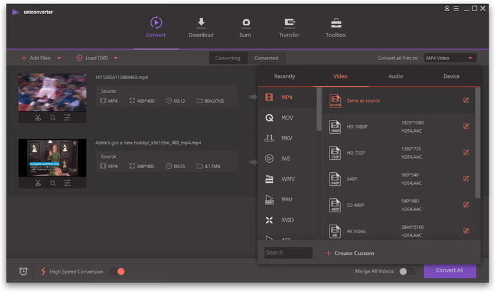Switch to the Audio format tab
The width and height of the screenshot is (495, 292).
[x=396, y=76]
